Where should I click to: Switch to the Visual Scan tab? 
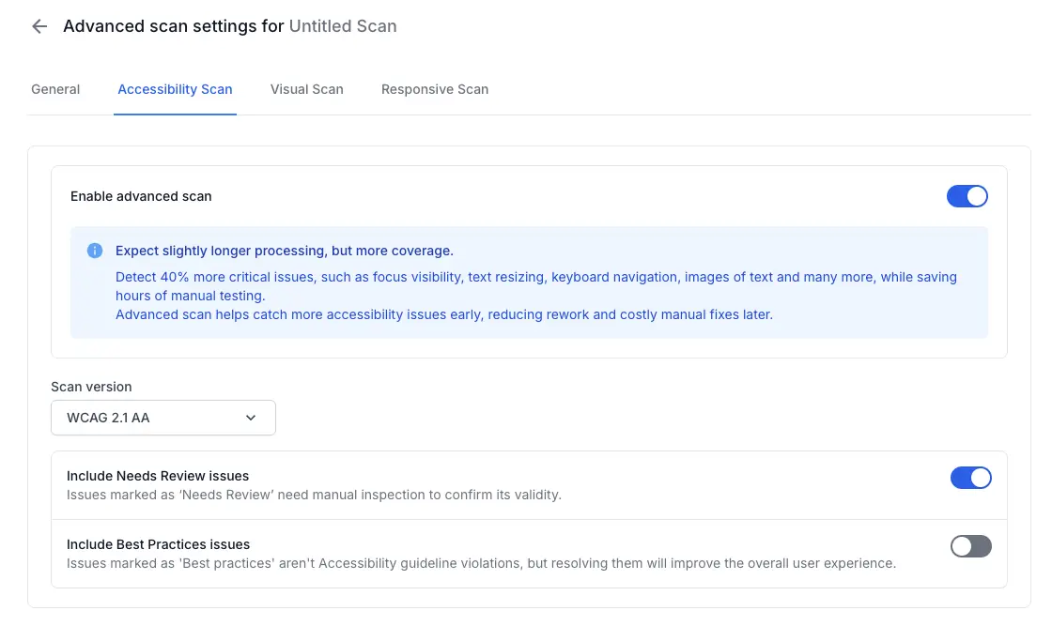pyautogui.click(x=306, y=89)
